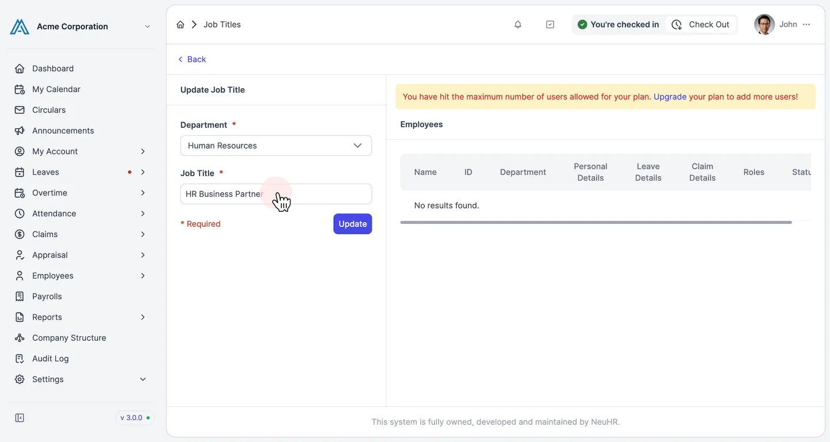Click the Update button
This screenshot has height=442, width=830.
coord(353,224)
